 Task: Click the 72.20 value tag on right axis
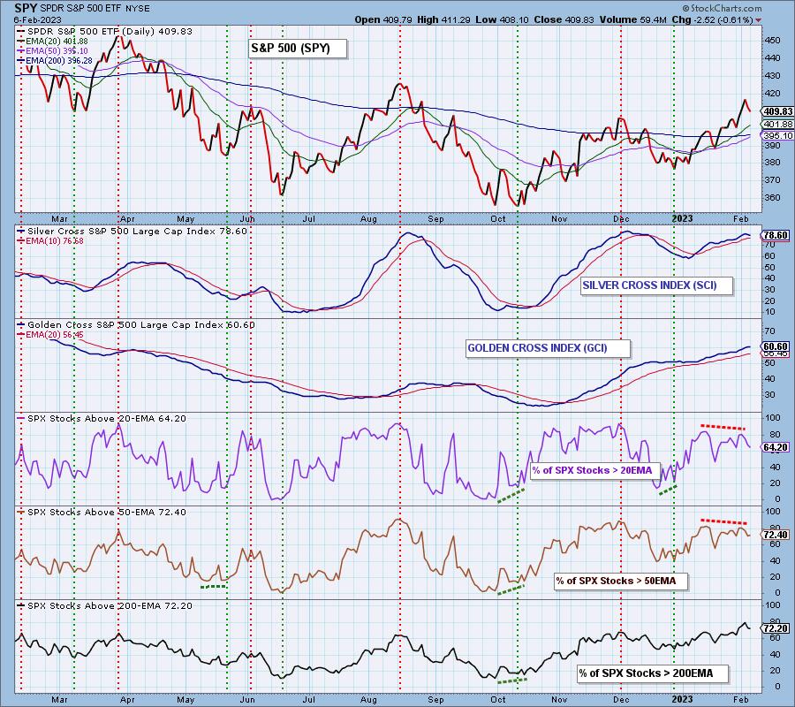click(776, 628)
